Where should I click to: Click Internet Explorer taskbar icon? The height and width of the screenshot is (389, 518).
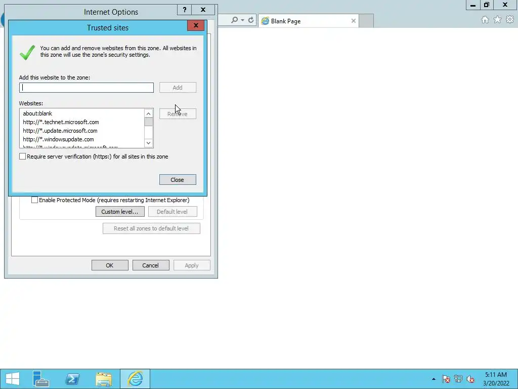[x=135, y=379]
